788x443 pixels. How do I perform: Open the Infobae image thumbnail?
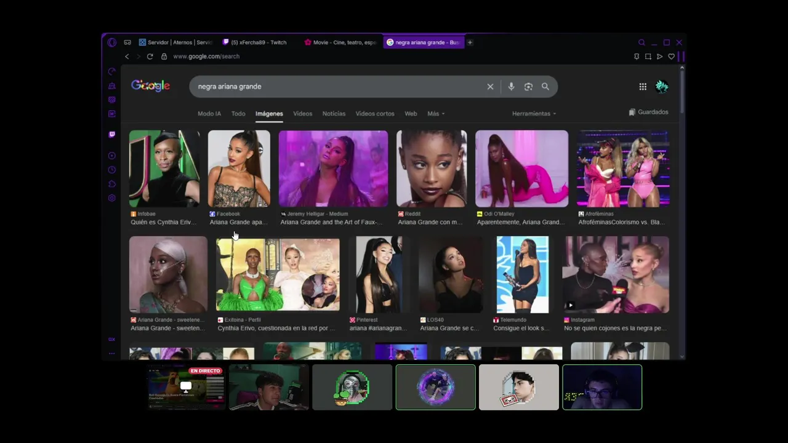[164, 169]
